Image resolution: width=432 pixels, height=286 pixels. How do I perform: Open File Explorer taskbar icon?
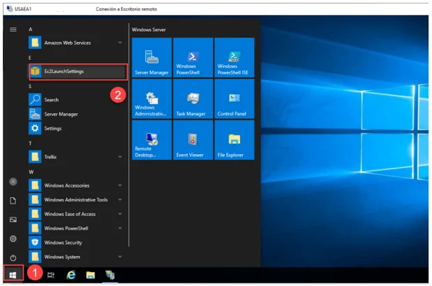pos(90,275)
